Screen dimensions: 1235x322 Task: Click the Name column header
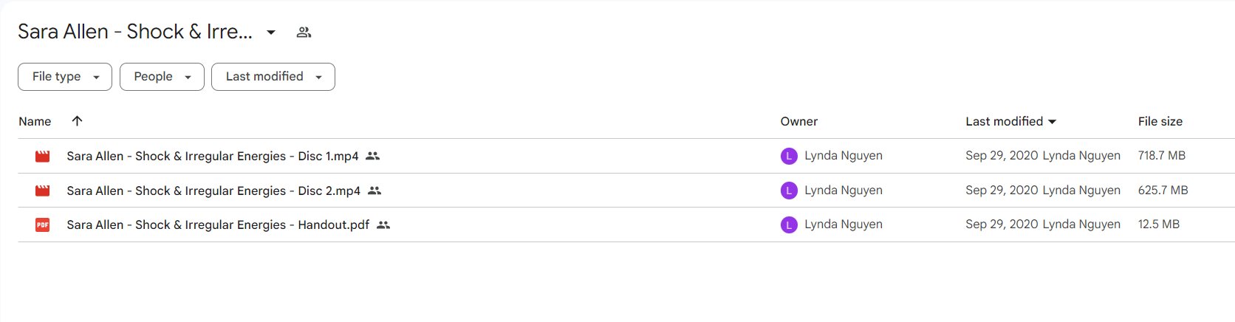[x=35, y=121]
